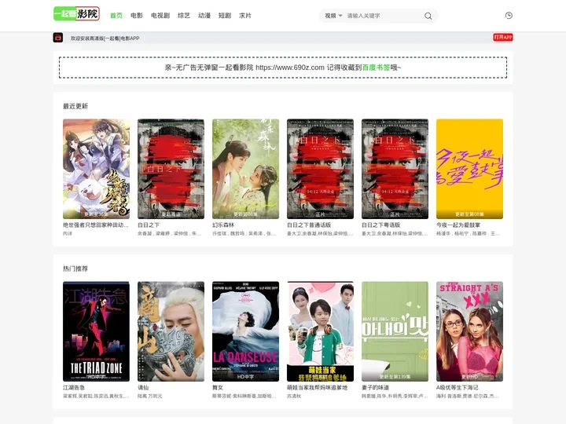Viewport: 566px width, 424px height.
Task: Open the 绝世强者只想回家种田 poster
Action: click(x=96, y=169)
